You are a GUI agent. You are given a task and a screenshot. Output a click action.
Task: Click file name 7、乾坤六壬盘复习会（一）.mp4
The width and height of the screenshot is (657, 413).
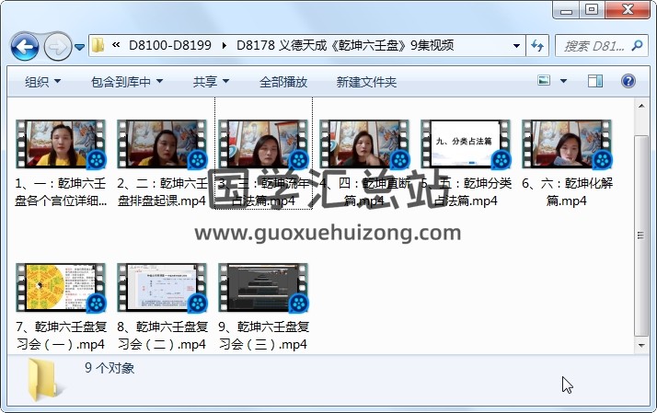(61, 336)
